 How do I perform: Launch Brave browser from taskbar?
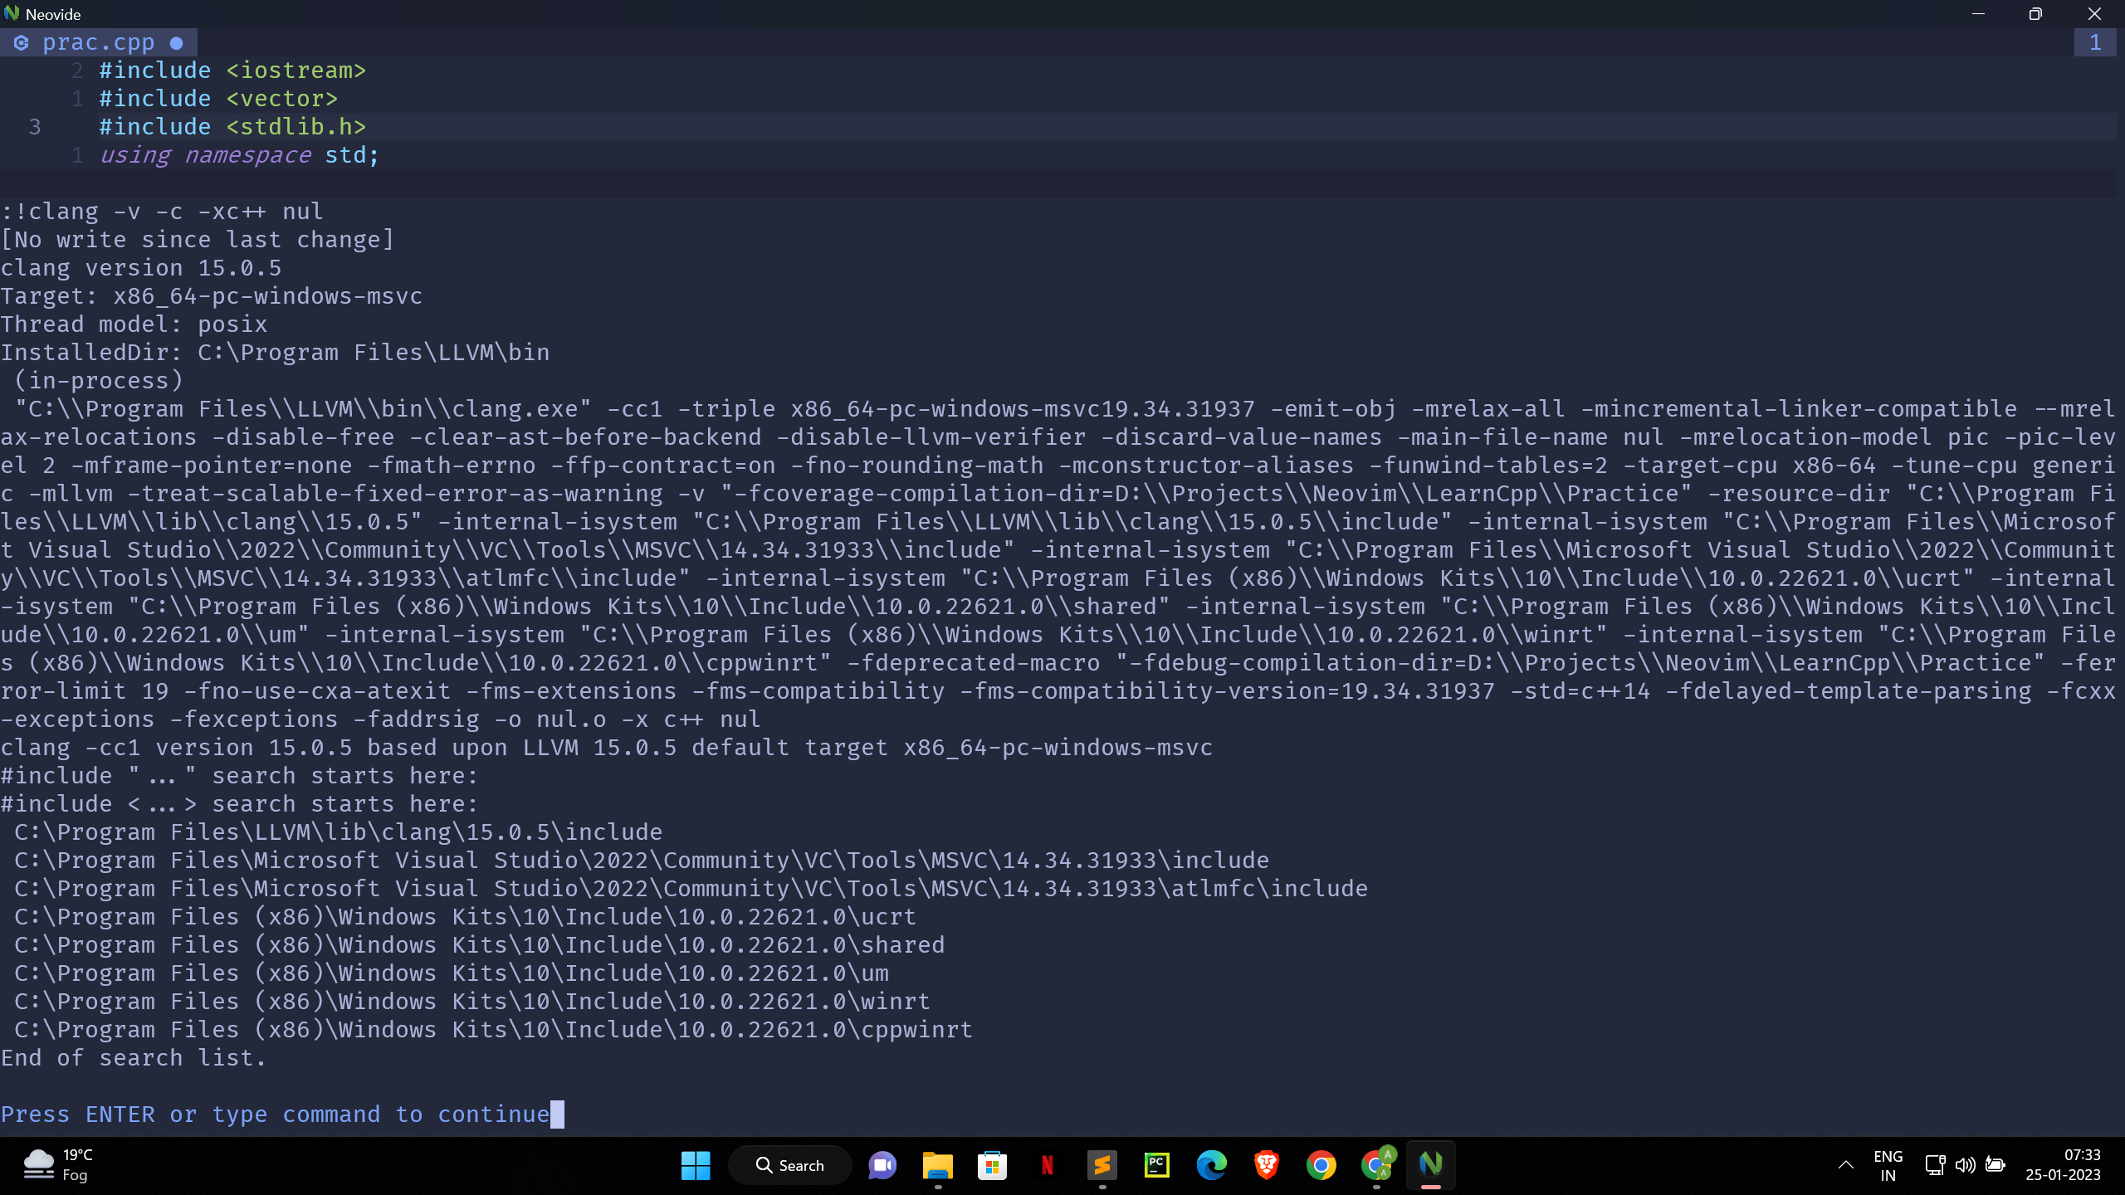tap(1266, 1165)
